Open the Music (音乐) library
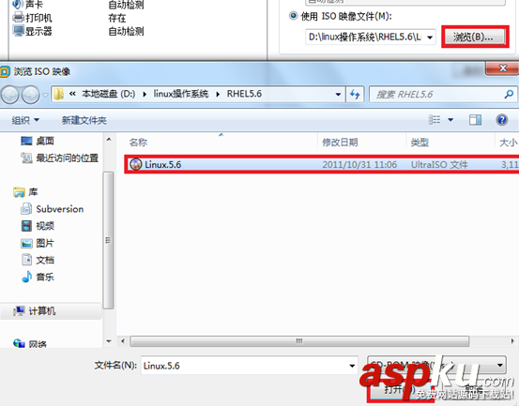 [38, 277]
